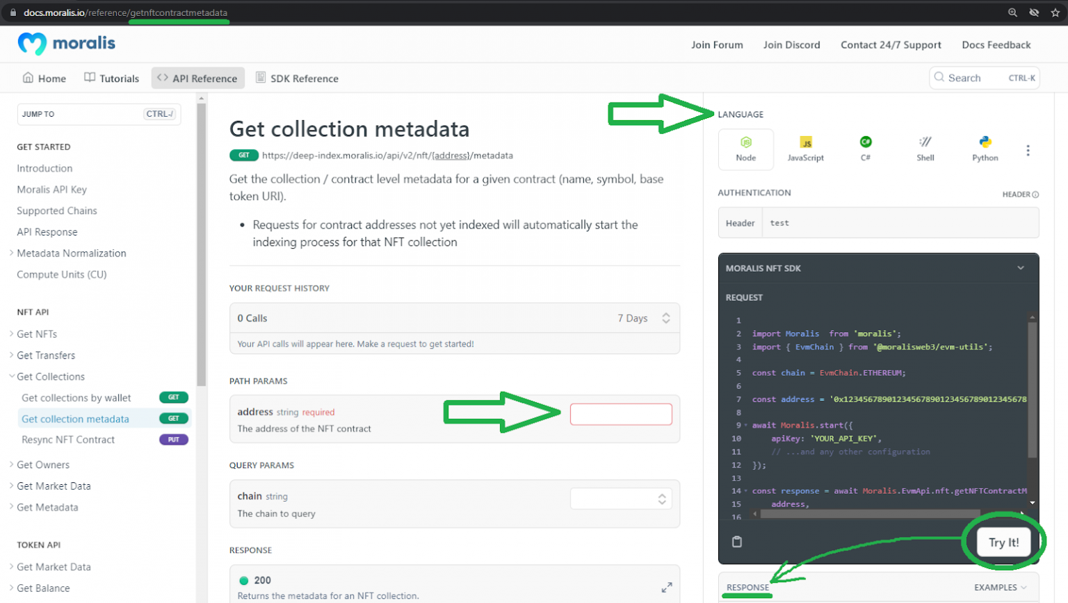Switch code samples to C#
This screenshot has width=1068, height=603.
point(865,149)
